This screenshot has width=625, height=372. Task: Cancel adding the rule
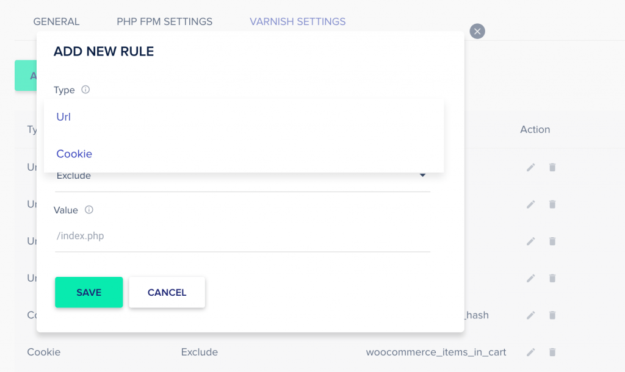(167, 292)
